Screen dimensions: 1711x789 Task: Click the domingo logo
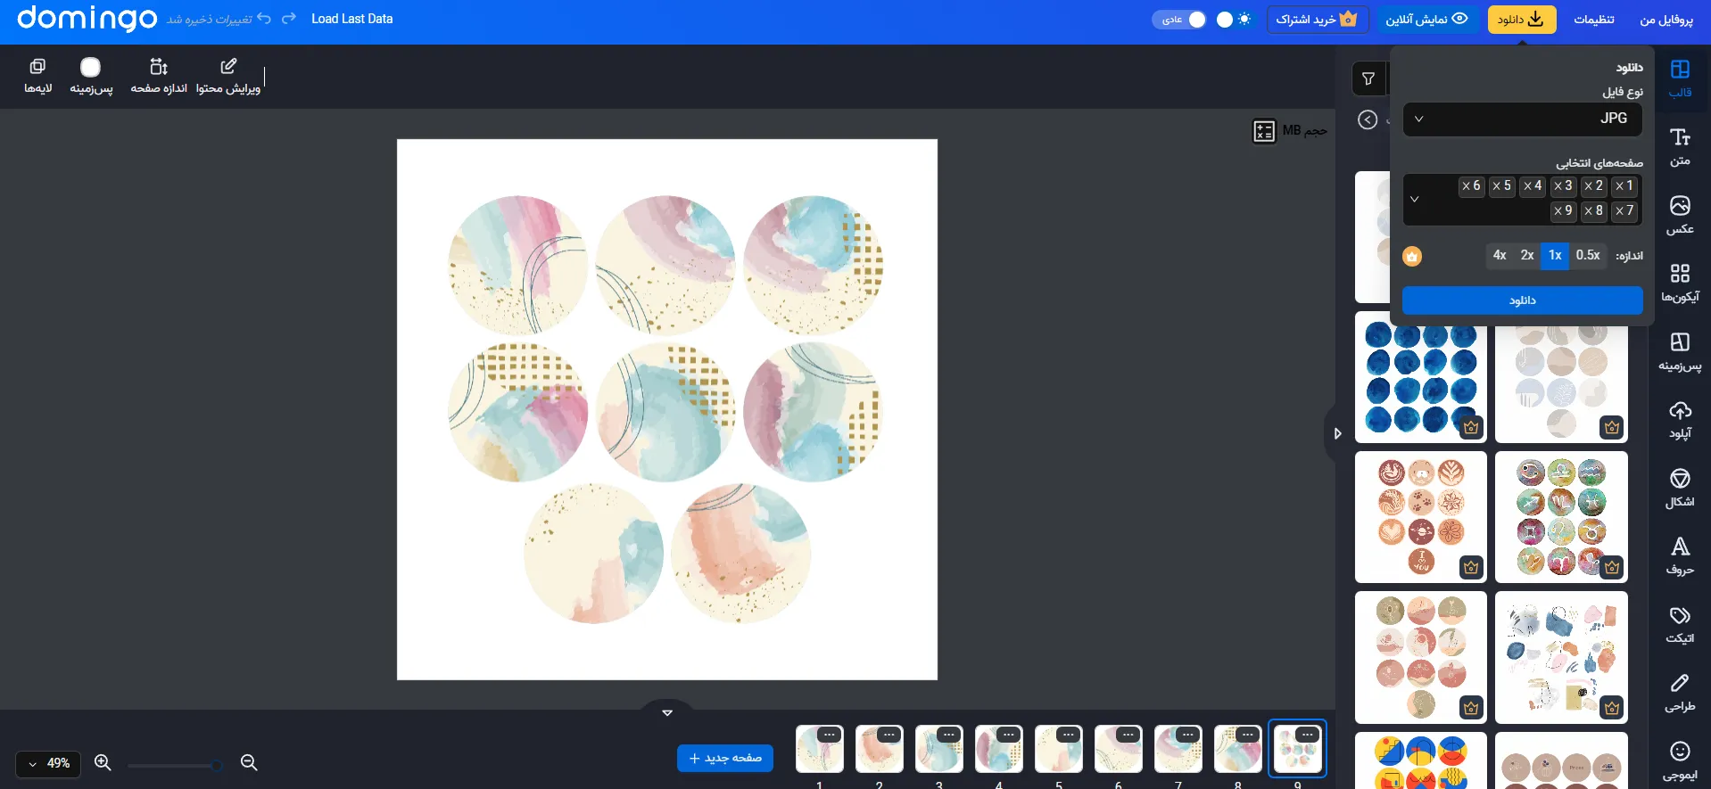87,18
